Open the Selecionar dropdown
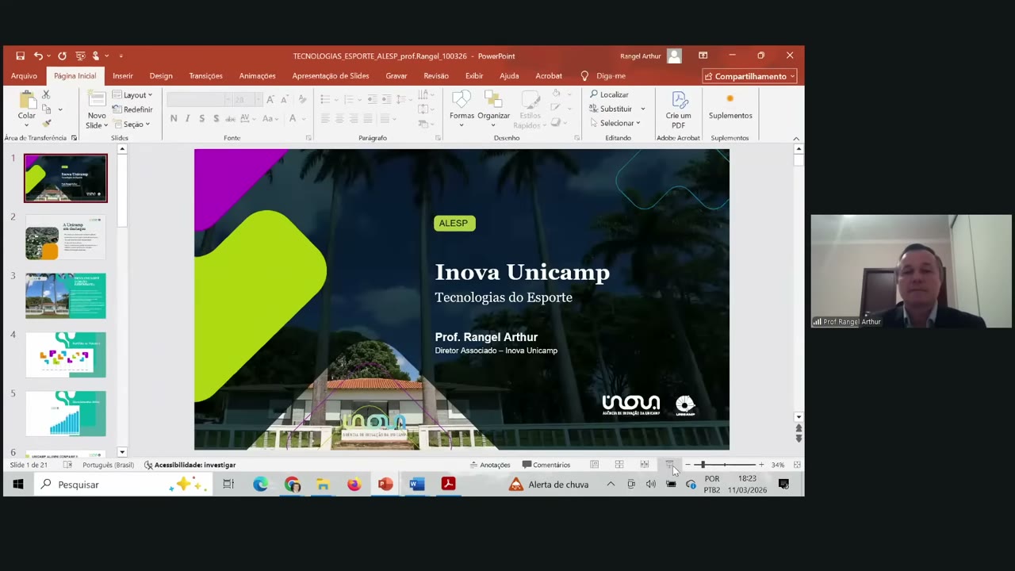Image resolution: width=1015 pixels, height=571 pixels. click(x=615, y=124)
